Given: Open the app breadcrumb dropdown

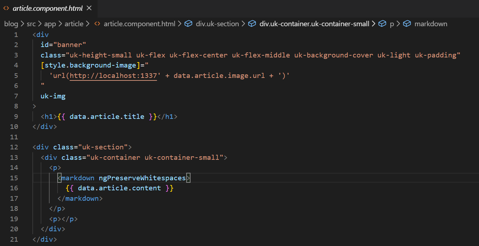Looking at the screenshot, I should [50, 24].
